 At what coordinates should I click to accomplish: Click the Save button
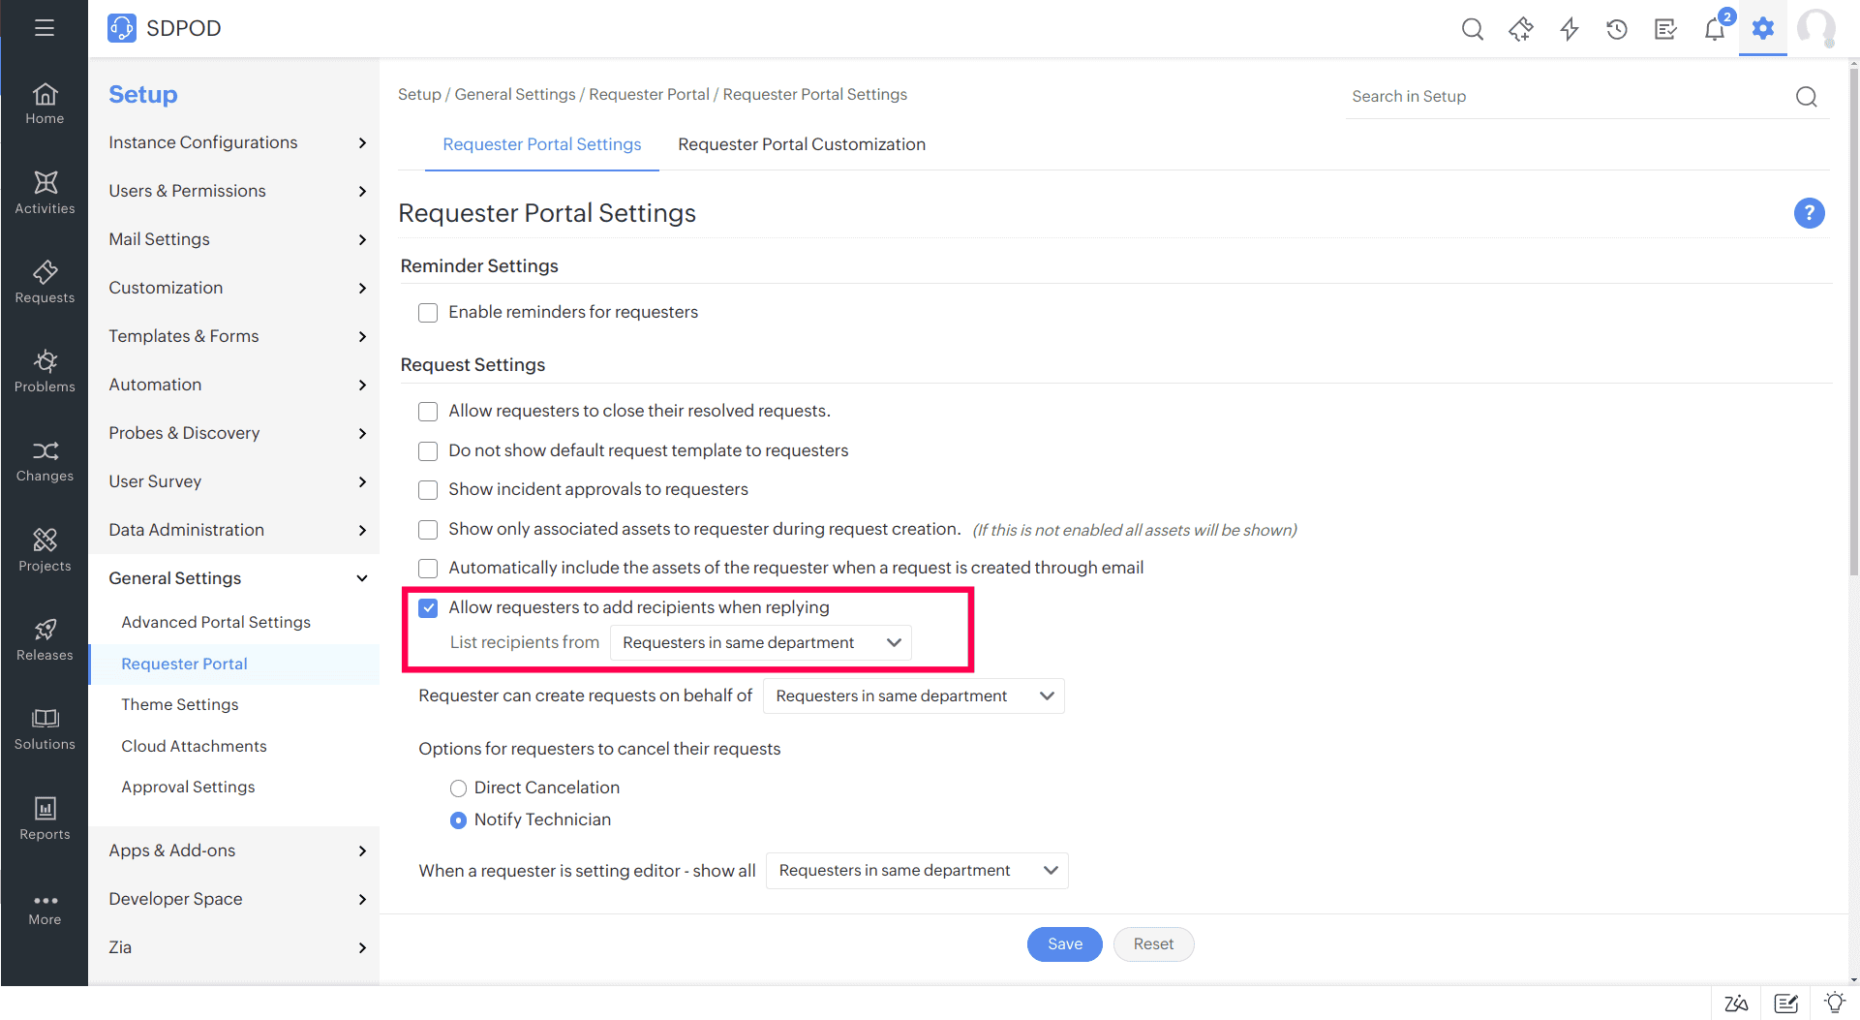[x=1064, y=944]
